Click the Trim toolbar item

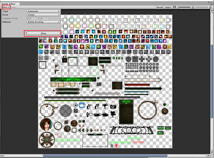(13, 7)
